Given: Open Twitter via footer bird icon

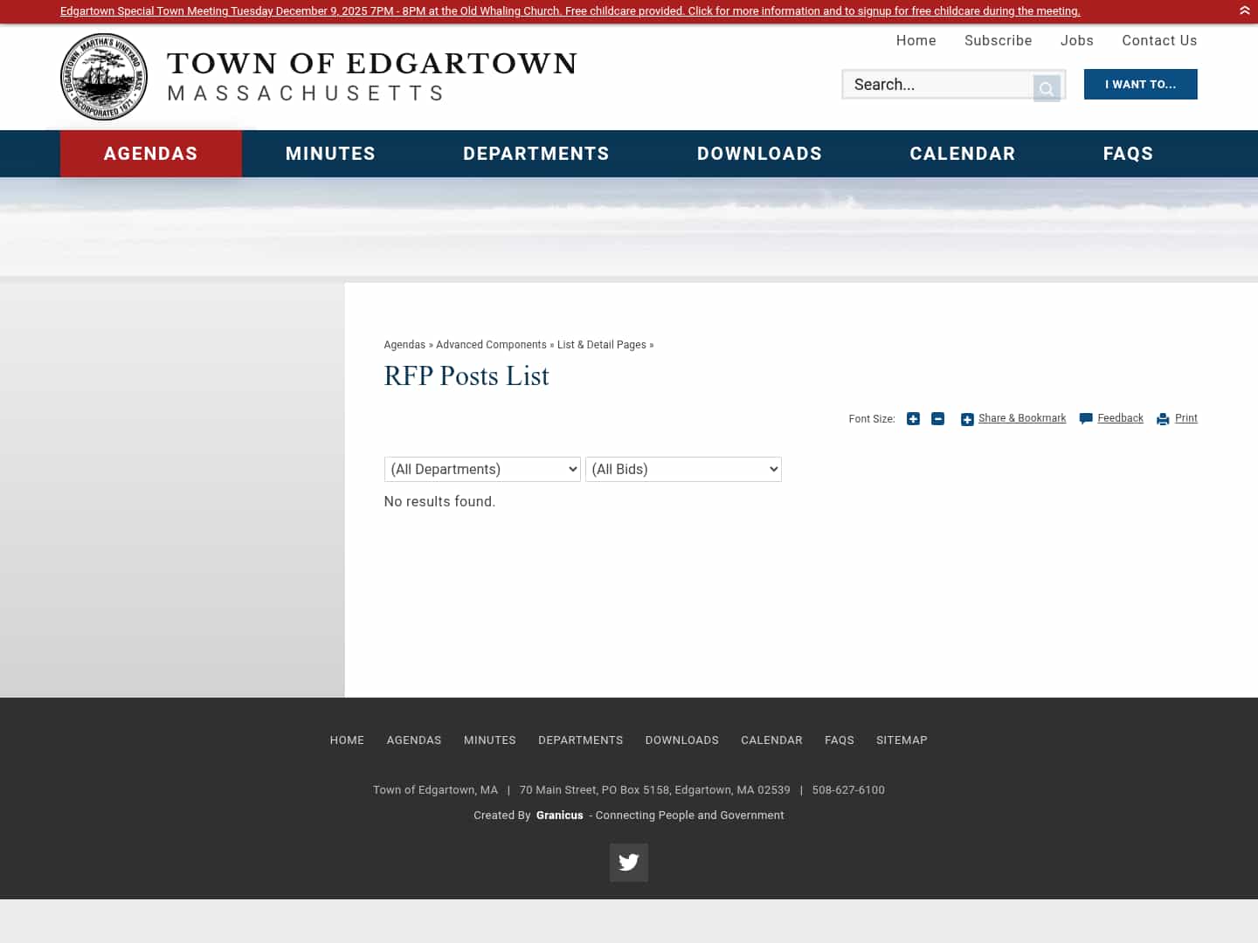Looking at the screenshot, I should point(628,863).
